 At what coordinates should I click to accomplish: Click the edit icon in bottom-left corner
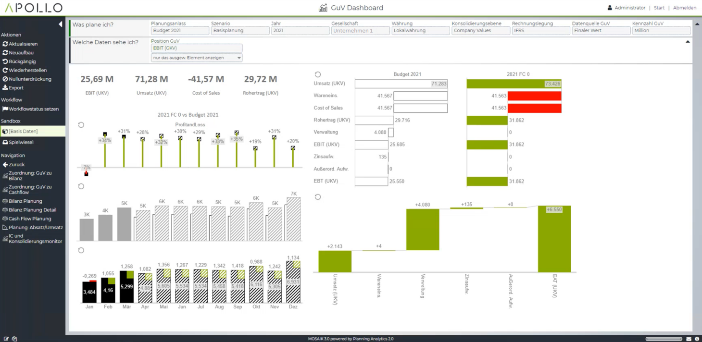(x=6, y=339)
